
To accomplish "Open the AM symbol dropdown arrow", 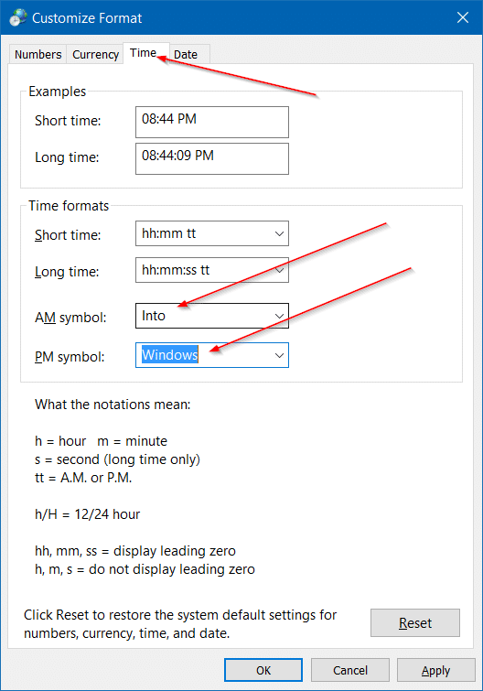I will point(279,316).
